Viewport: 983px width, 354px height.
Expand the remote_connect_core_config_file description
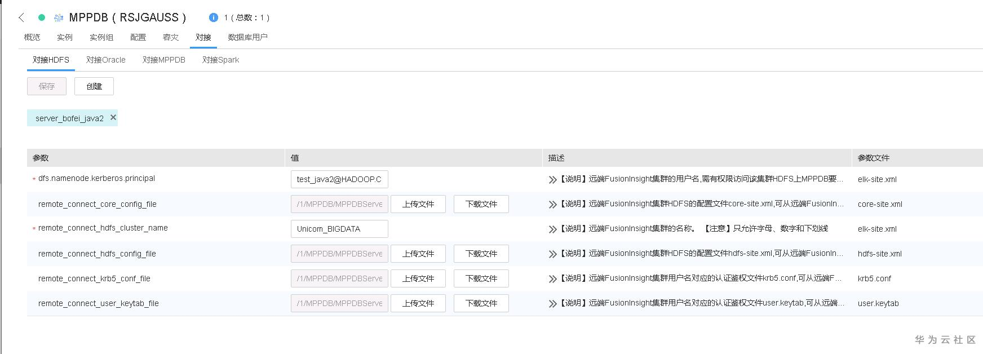point(552,205)
